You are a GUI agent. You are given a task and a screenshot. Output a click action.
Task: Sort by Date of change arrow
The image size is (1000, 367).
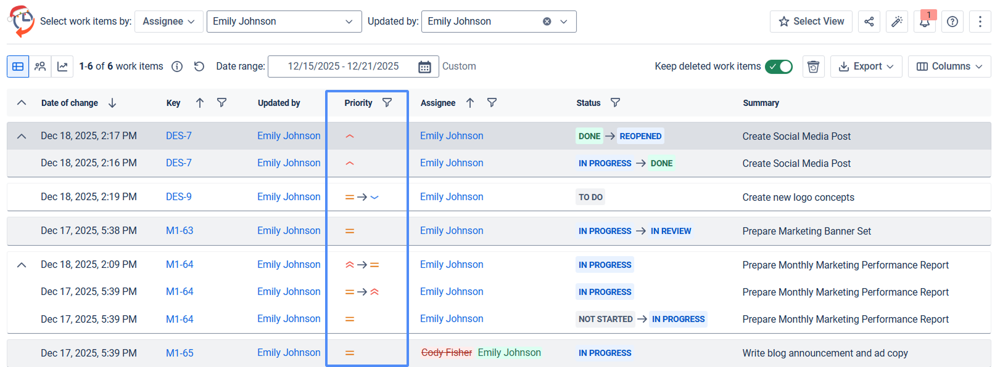pos(112,103)
